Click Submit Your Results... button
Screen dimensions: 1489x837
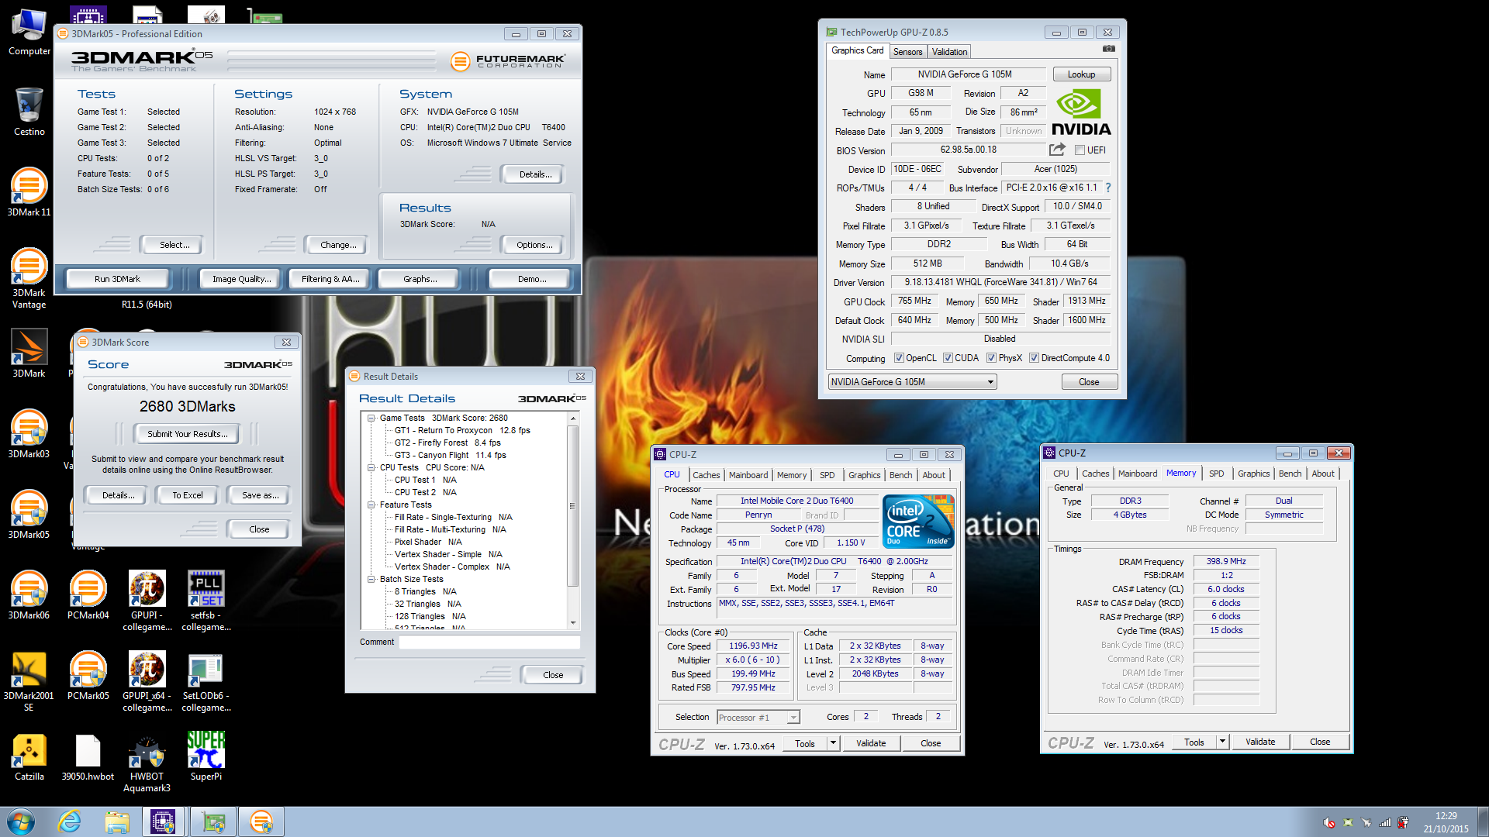(x=188, y=434)
